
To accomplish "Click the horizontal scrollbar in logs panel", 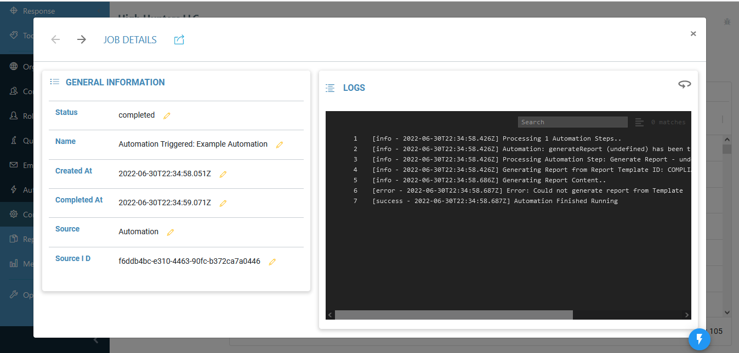I will point(453,315).
